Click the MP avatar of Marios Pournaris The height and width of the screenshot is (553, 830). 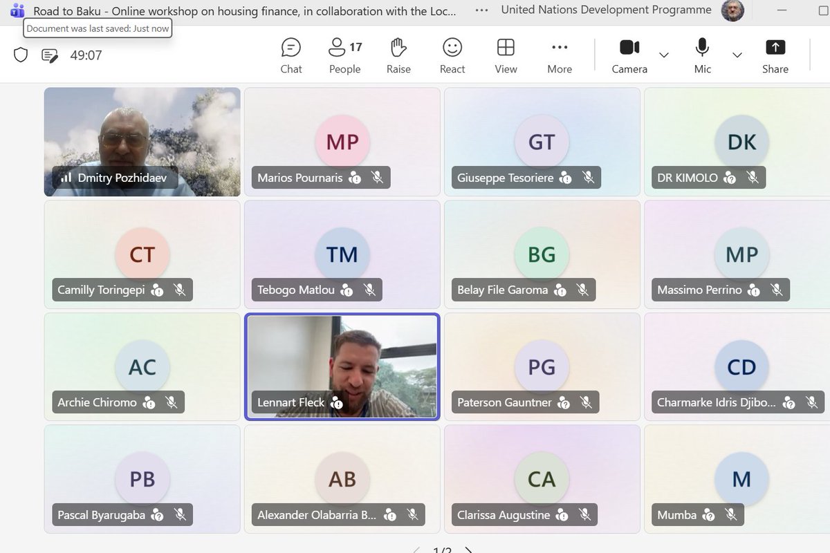(x=342, y=142)
